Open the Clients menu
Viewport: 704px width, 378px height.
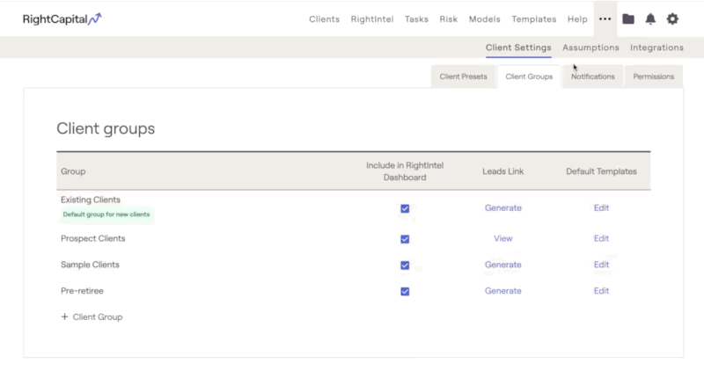click(324, 19)
